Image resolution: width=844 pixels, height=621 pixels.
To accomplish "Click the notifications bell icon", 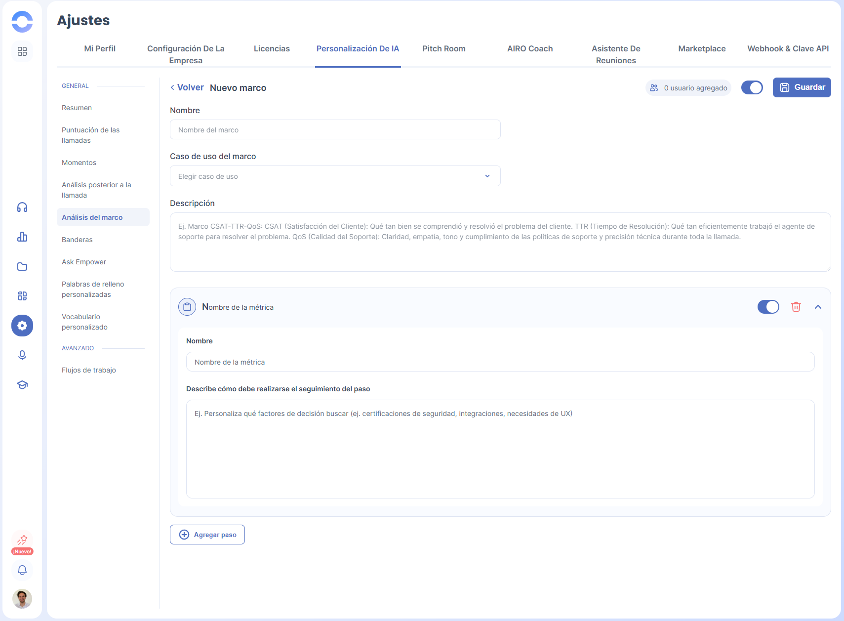I will point(22,570).
